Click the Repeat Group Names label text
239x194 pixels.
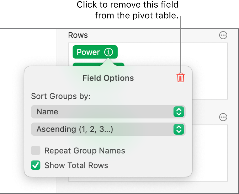tap(85, 151)
